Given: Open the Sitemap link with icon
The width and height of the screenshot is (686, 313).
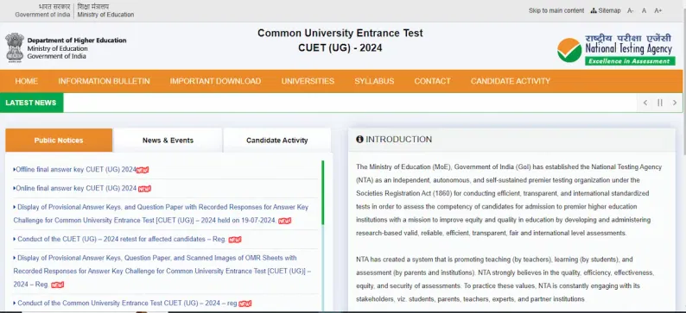Looking at the screenshot, I should (x=606, y=10).
